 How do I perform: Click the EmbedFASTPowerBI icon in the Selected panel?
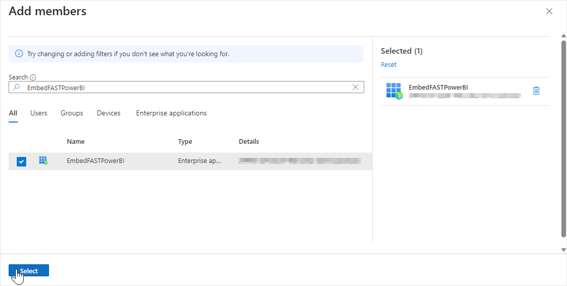pos(394,91)
